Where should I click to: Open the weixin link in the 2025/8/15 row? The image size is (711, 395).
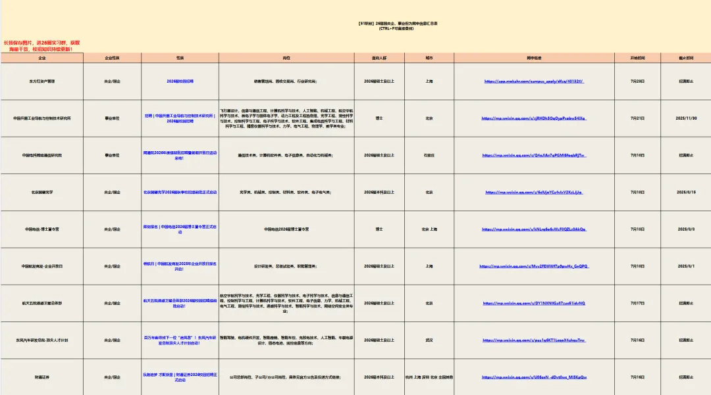(x=534, y=193)
